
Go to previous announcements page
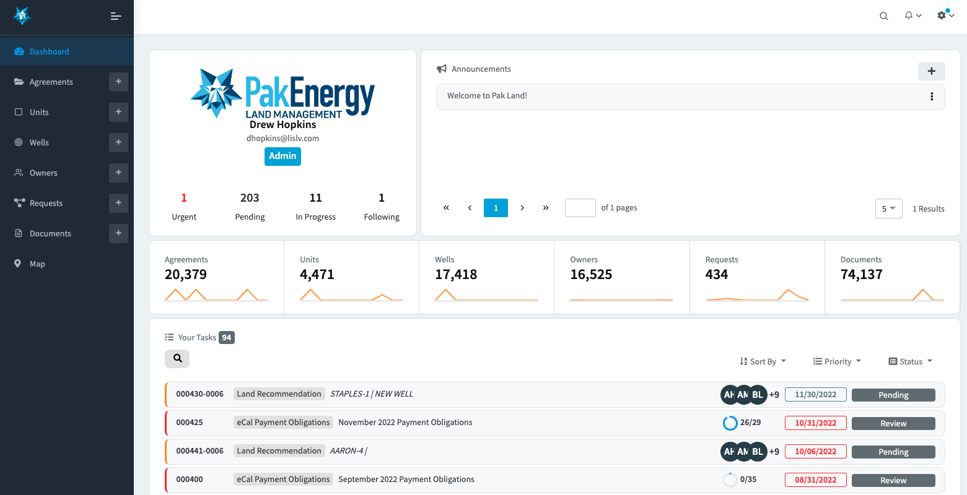(x=470, y=208)
